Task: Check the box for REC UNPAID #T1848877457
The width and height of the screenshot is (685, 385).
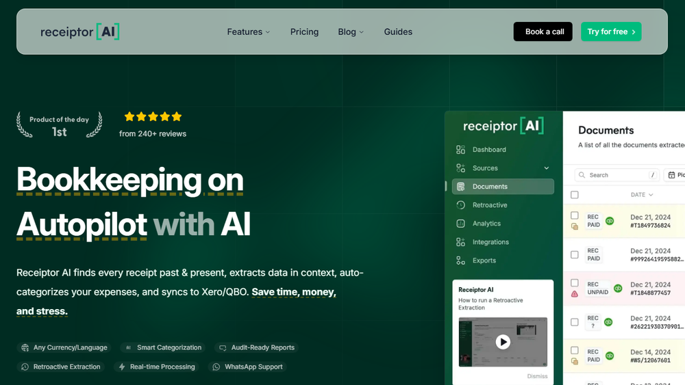Action: pos(575,283)
